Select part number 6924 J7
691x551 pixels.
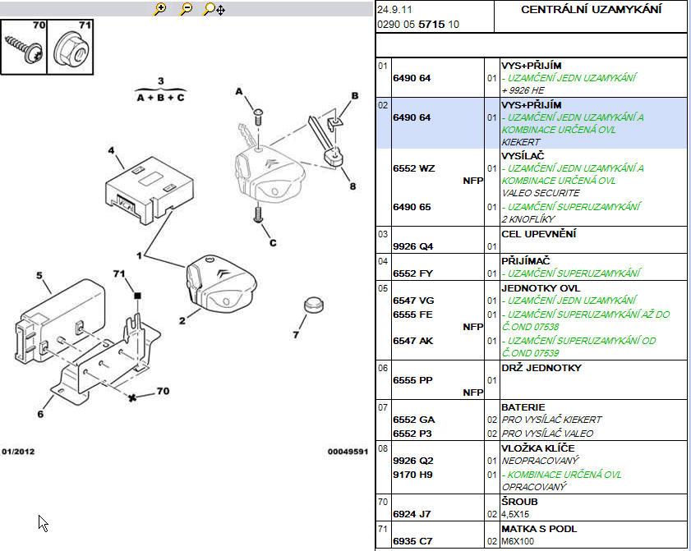click(412, 514)
